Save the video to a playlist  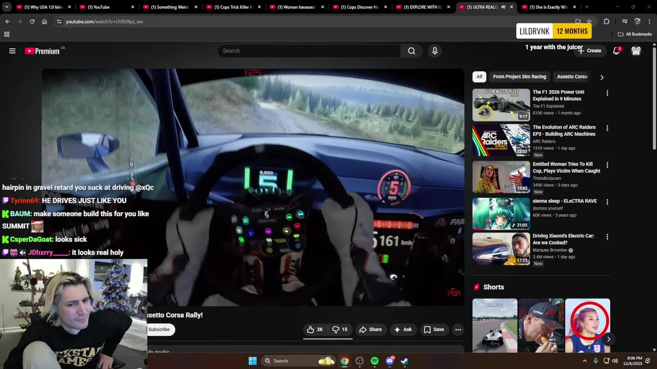434,330
